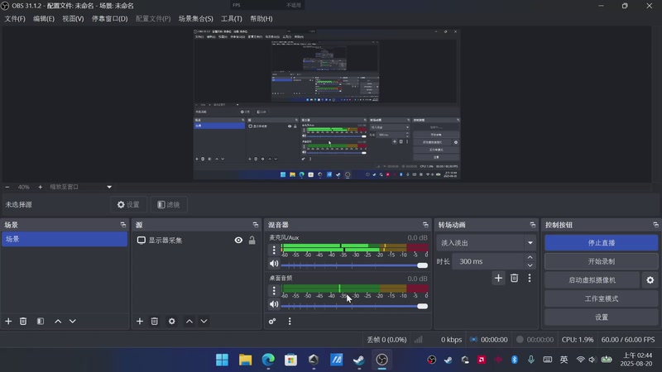Open virtual camera gear settings
The image size is (662, 372).
(650, 280)
